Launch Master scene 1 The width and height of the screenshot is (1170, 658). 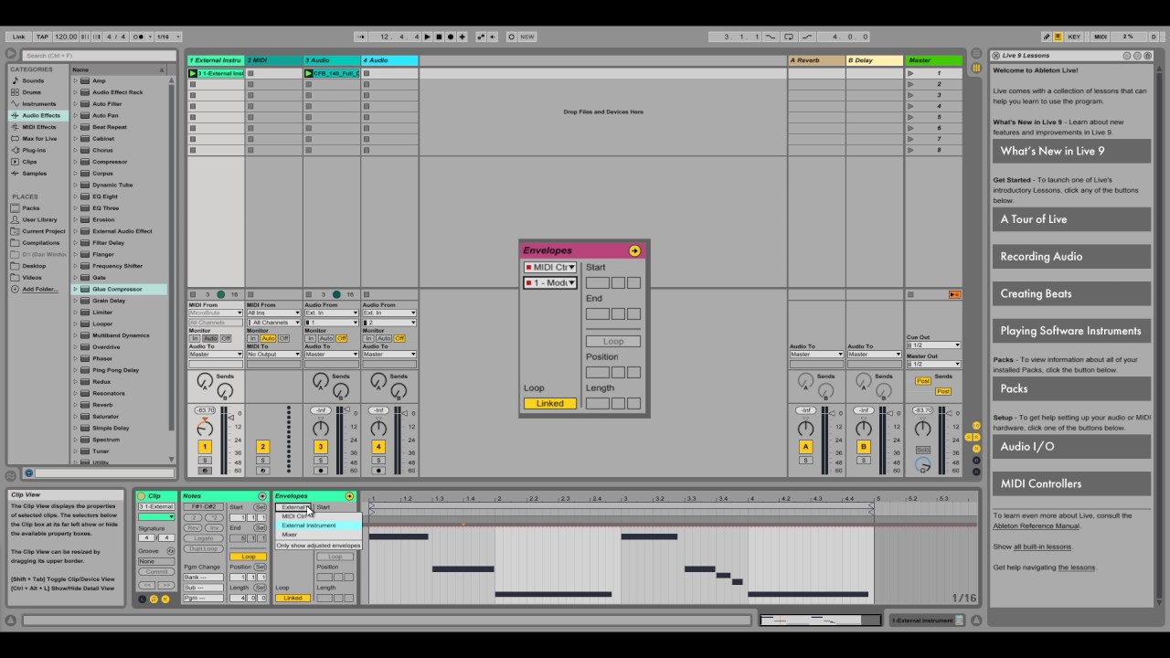pyautogui.click(x=910, y=73)
